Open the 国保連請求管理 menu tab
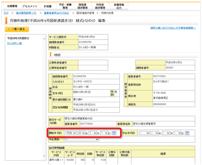The image size is (202, 165). pyautogui.click(x=83, y=6)
